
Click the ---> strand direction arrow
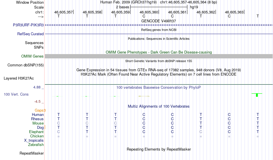[41, 17]
